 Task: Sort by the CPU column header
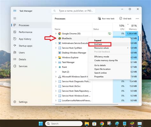[119, 27]
